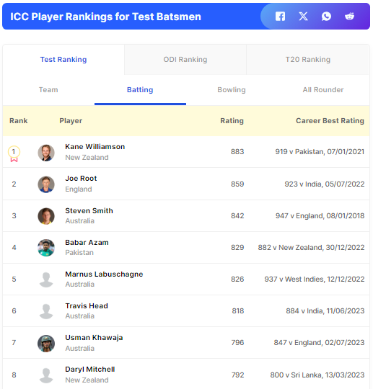Click the Rank column header
This screenshot has width=373, height=389.
(18, 121)
